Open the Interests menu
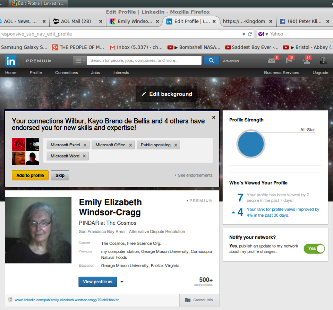333x310 pixels. coord(121,73)
